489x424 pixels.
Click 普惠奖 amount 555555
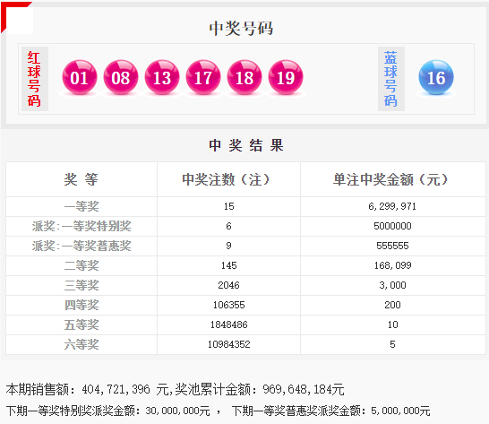tap(392, 246)
